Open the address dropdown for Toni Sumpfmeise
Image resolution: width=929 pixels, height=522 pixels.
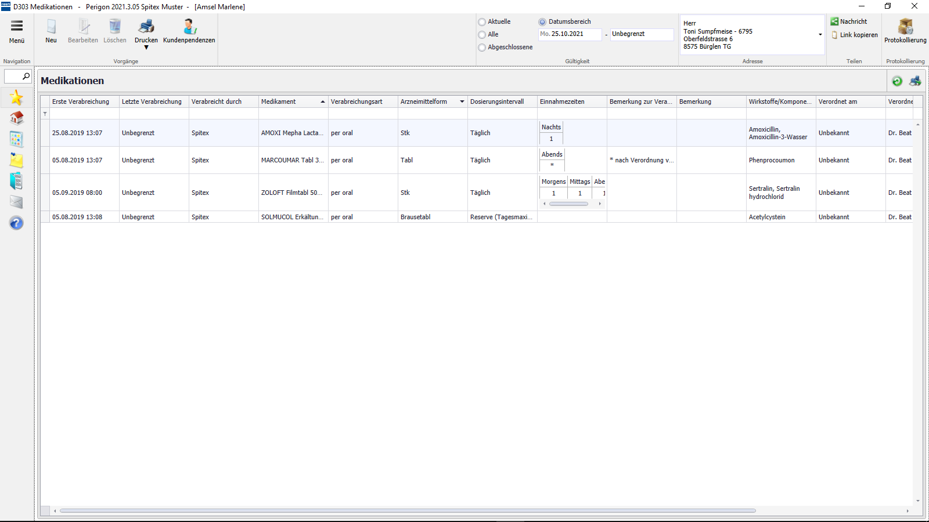point(820,35)
